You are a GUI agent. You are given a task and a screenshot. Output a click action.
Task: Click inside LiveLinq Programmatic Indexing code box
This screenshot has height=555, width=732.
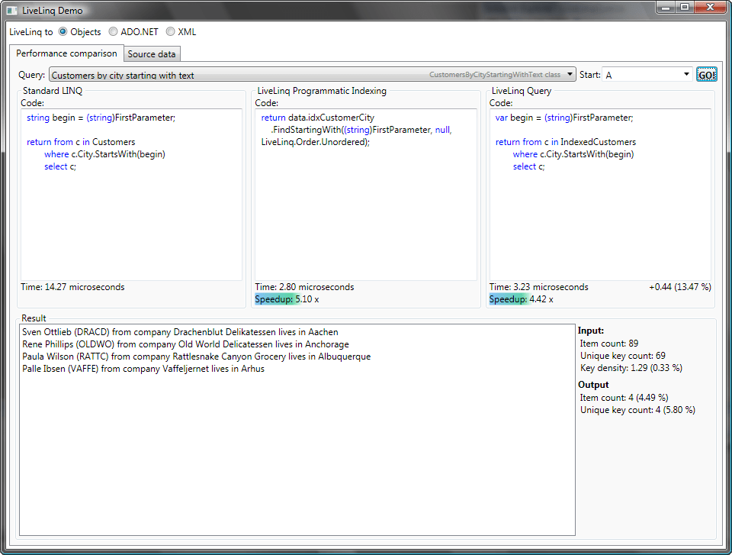click(x=366, y=195)
